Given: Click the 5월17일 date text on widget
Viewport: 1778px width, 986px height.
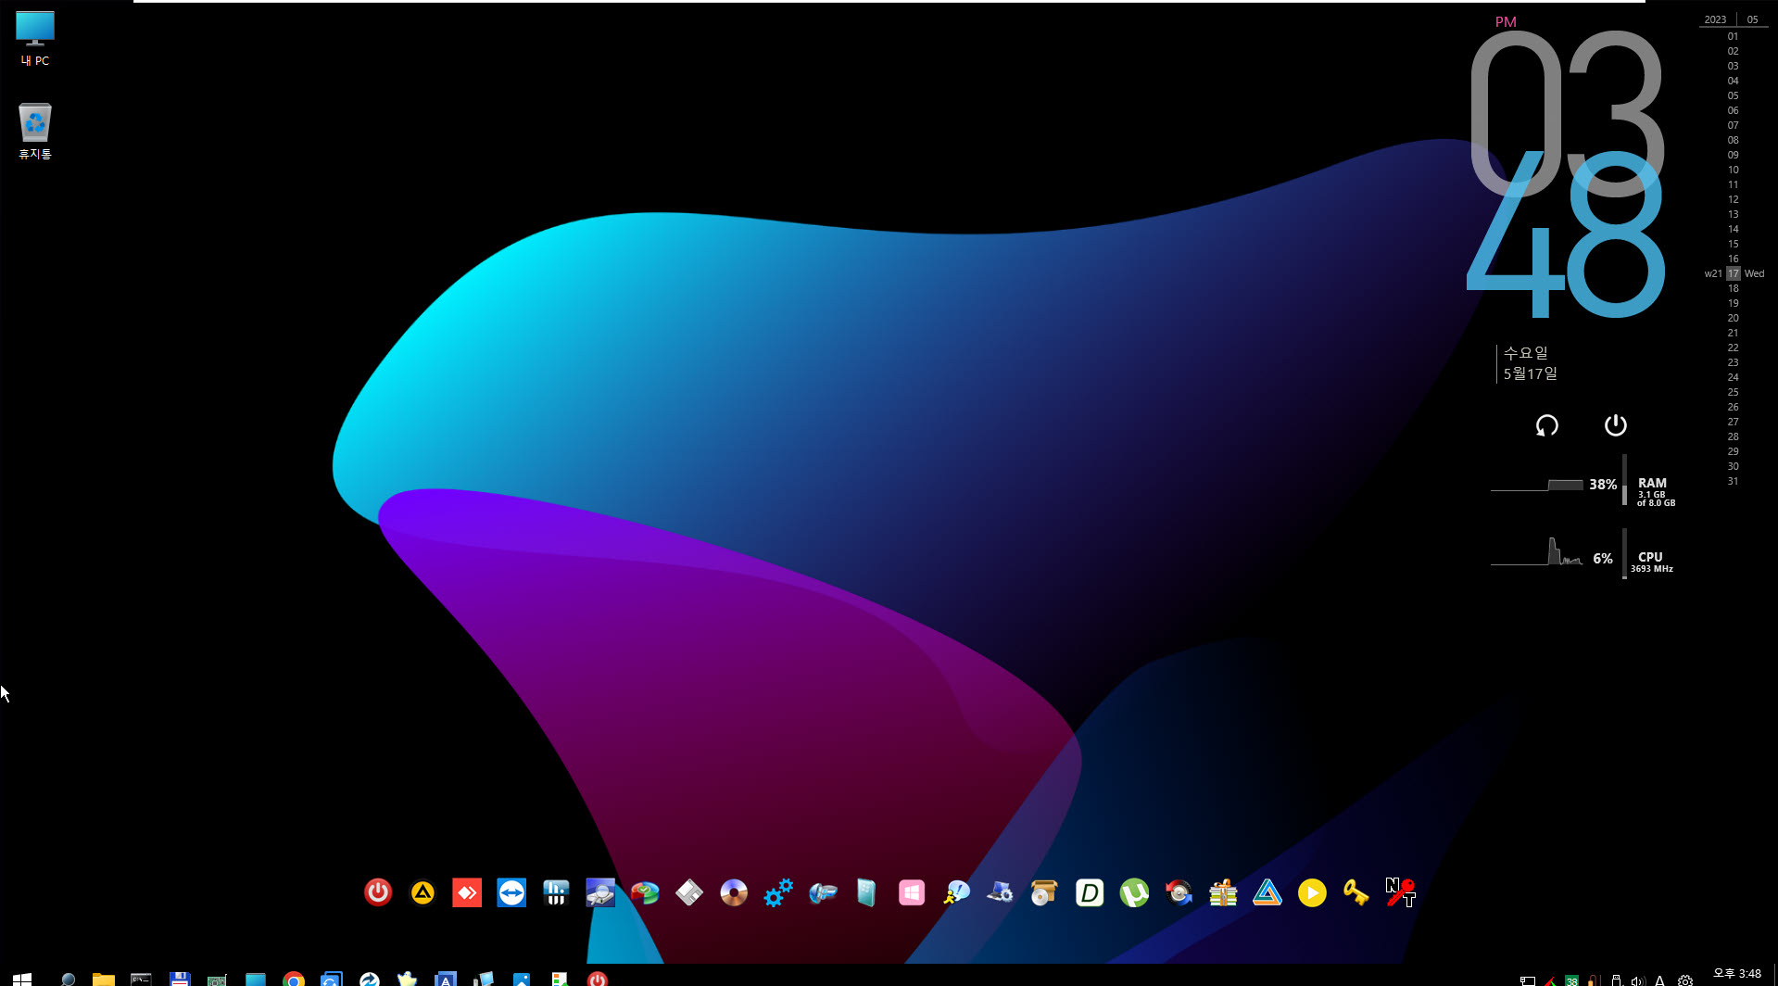Looking at the screenshot, I should [1530, 373].
